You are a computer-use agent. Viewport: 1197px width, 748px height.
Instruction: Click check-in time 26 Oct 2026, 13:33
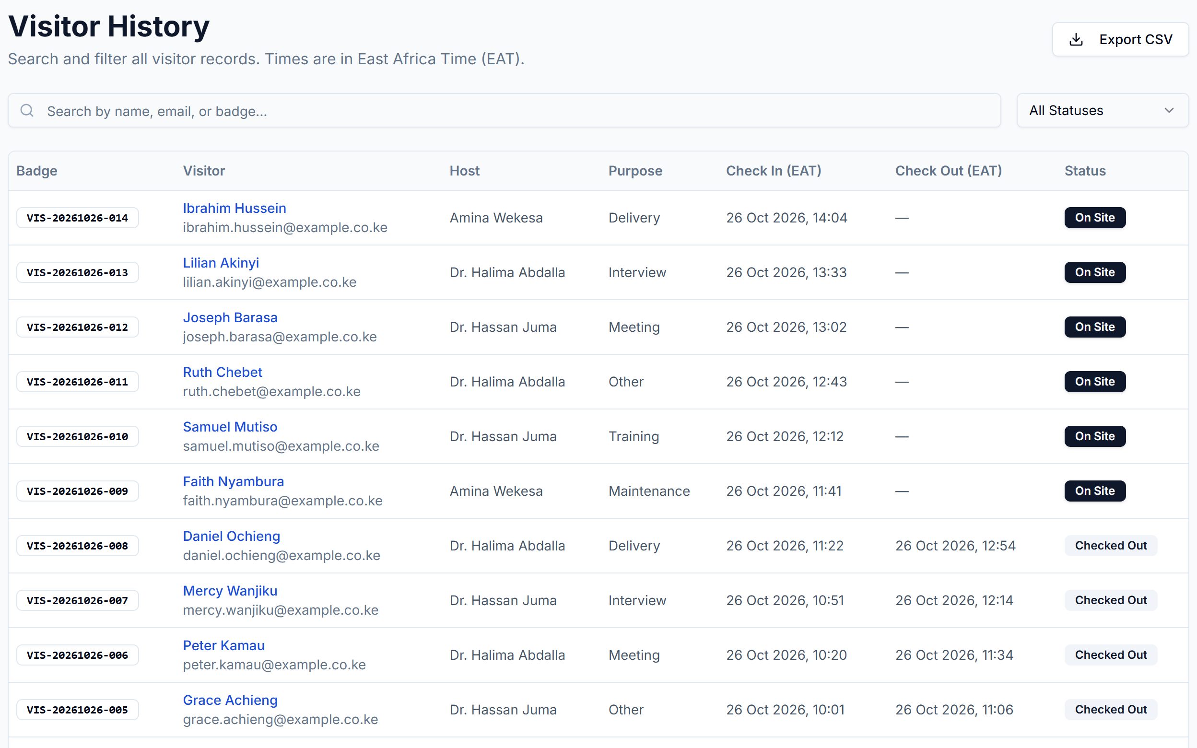point(786,272)
